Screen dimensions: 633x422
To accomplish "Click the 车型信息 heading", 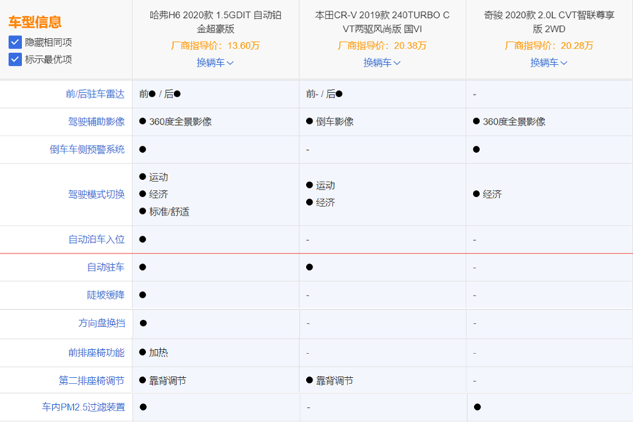I will coord(35,21).
